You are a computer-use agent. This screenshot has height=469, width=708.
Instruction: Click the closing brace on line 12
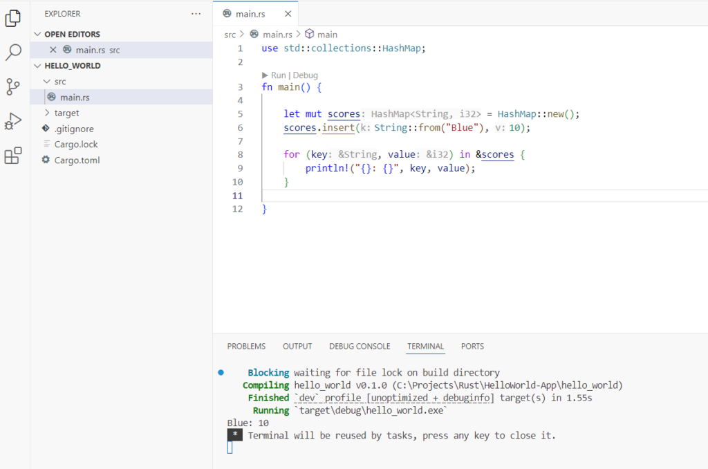coord(265,209)
